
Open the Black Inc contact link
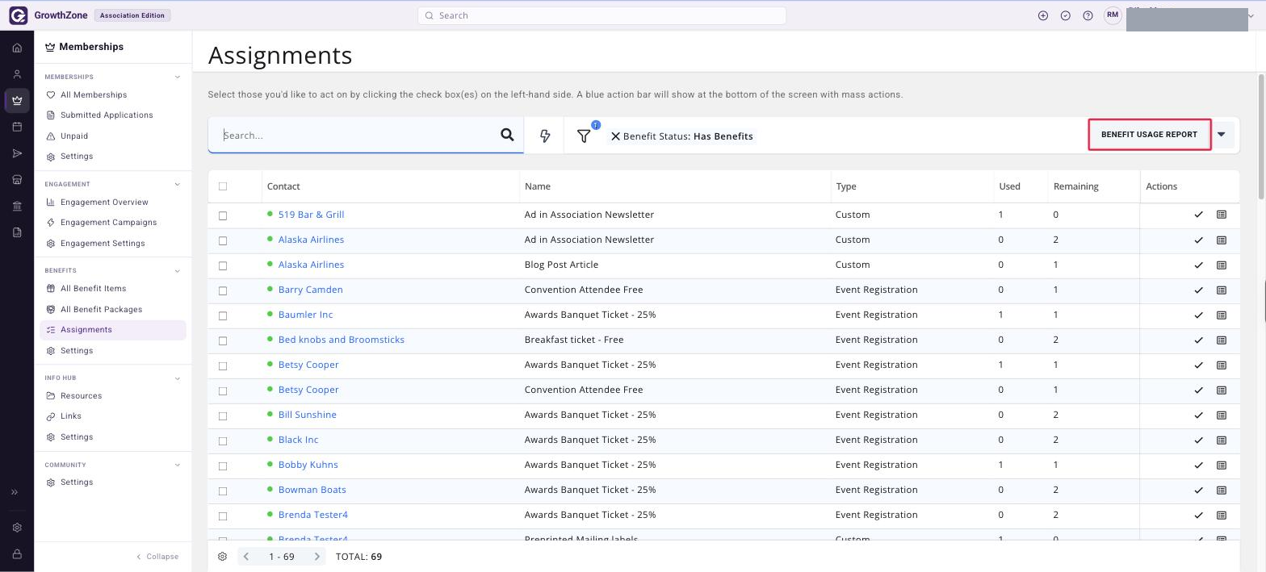coord(299,440)
